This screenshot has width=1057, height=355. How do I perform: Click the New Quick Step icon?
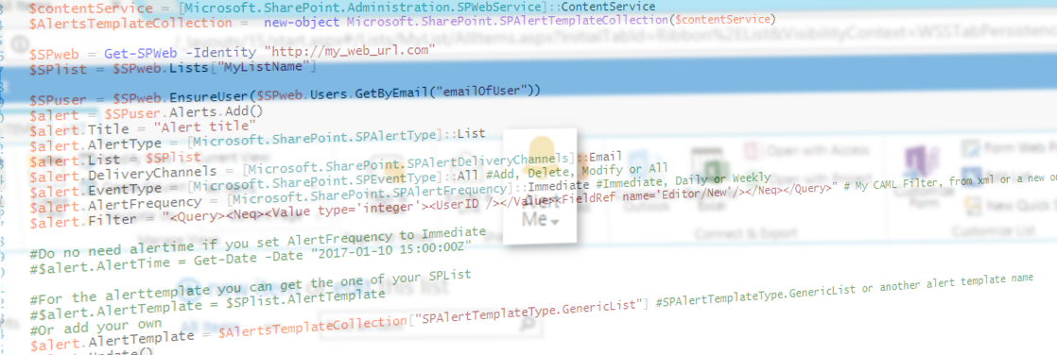pyautogui.click(x=972, y=205)
